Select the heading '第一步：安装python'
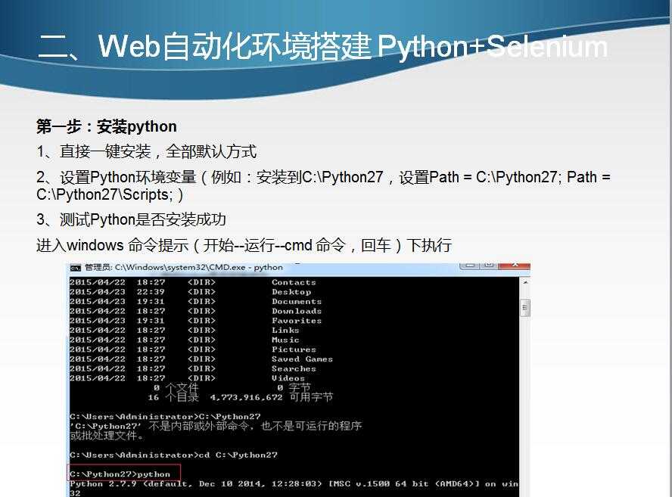 pos(106,126)
